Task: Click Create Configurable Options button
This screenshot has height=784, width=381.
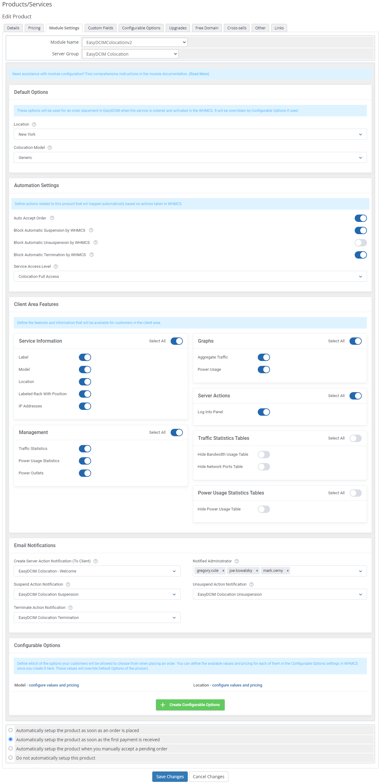Action: tap(190, 705)
